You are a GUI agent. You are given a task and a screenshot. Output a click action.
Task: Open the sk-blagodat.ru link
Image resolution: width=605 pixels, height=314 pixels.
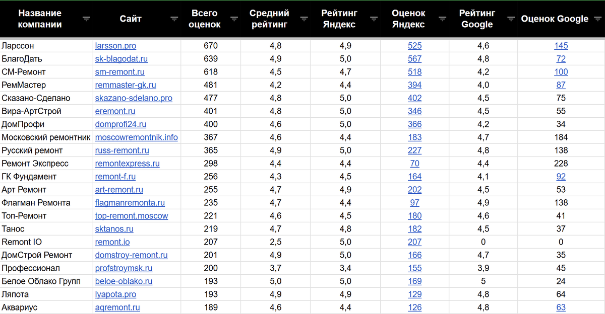(x=121, y=59)
